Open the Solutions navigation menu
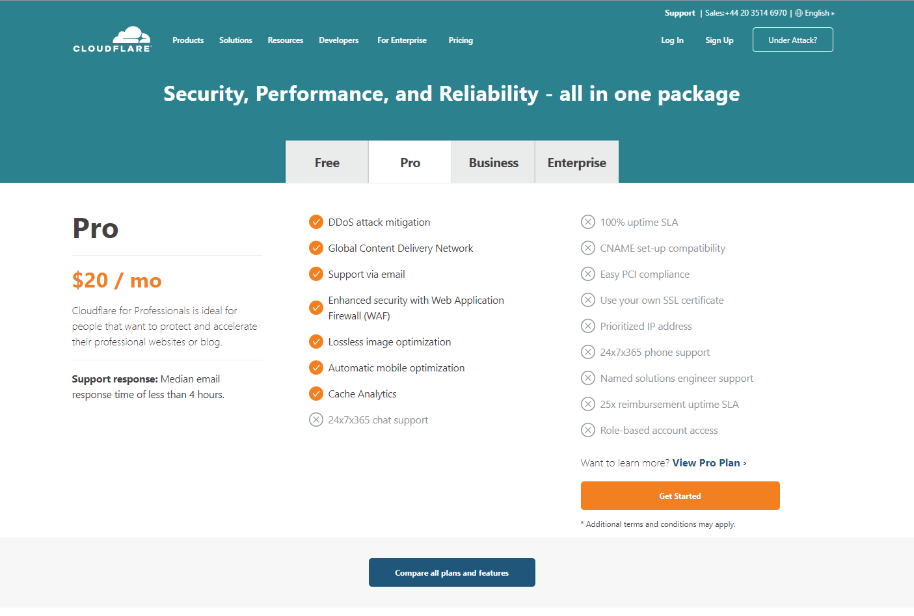 coord(235,40)
